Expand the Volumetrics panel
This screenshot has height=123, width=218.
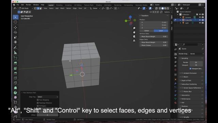coord(180,95)
